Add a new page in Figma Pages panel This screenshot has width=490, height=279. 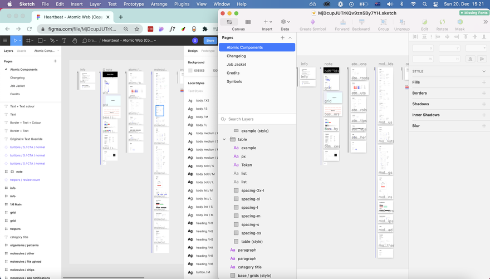pos(55,61)
